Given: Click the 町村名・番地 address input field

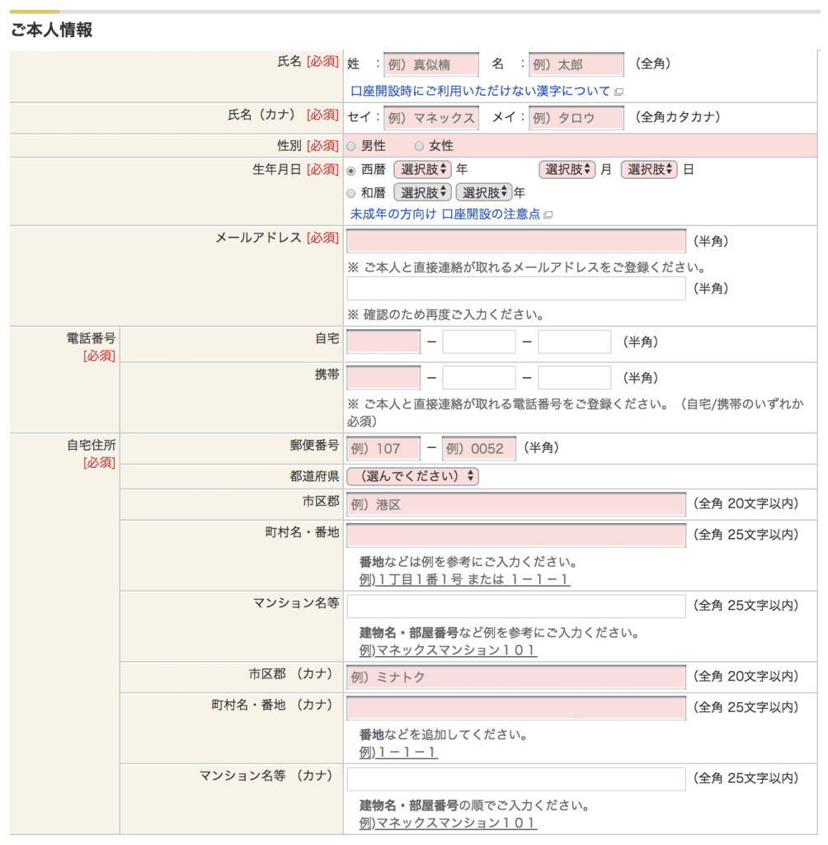Looking at the screenshot, I should point(515,535).
